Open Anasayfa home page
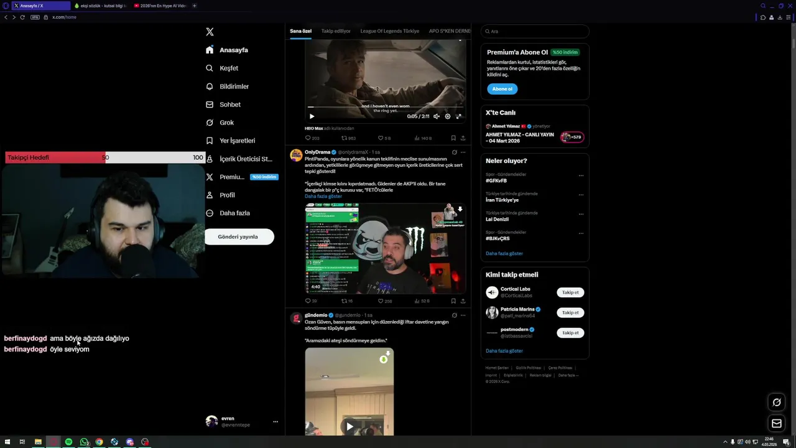Viewport: 796px width, 448px height. [227, 50]
